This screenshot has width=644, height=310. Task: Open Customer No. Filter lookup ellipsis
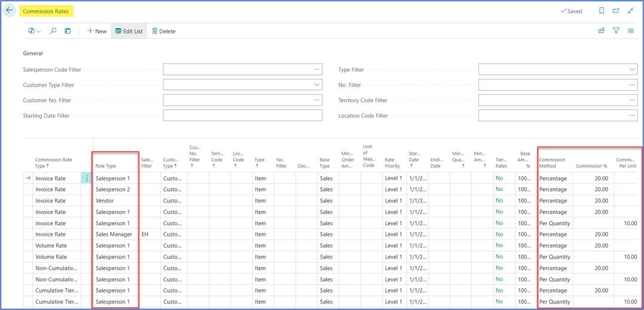[x=317, y=100]
